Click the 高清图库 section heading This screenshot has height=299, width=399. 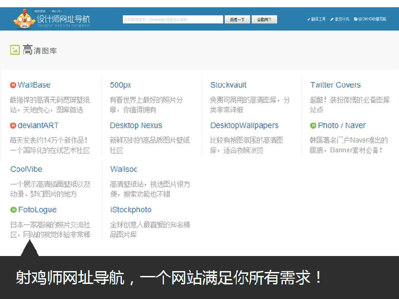40,50
